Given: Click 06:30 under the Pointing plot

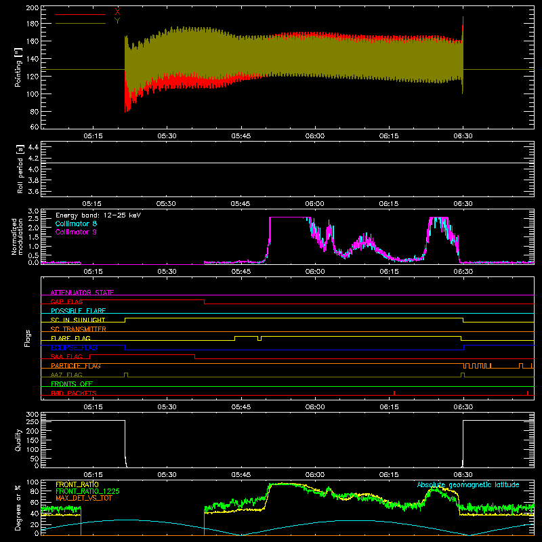Looking at the screenshot, I should (463, 136).
